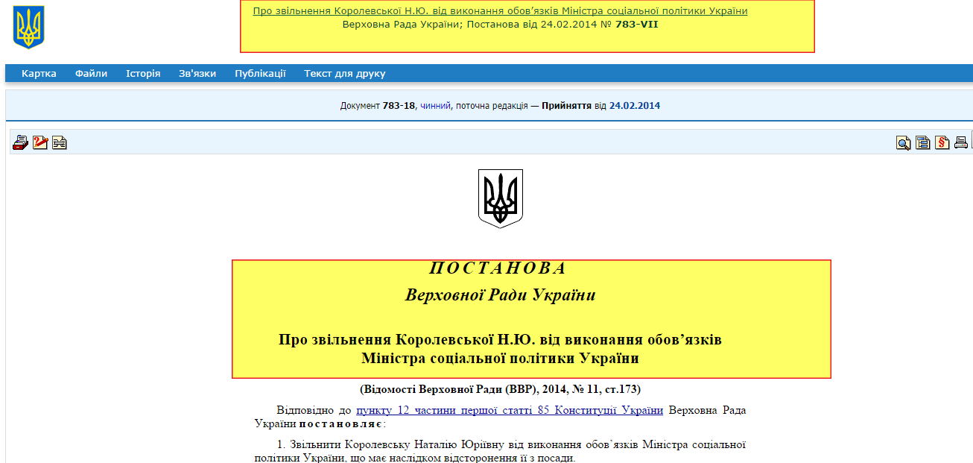The height and width of the screenshot is (463, 973).
Task: Click the paragraph symbol (§) document icon
Action: tap(942, 142)
